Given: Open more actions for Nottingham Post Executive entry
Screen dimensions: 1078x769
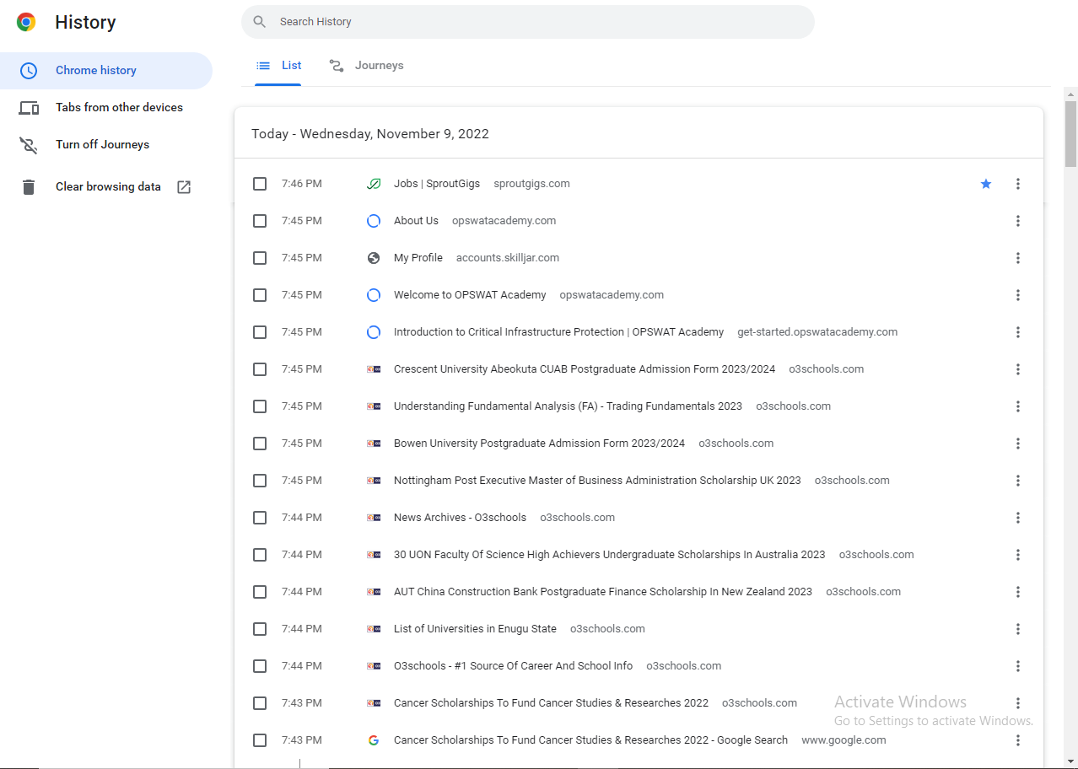Looking at the screenshot, I should pos(1018,481).
